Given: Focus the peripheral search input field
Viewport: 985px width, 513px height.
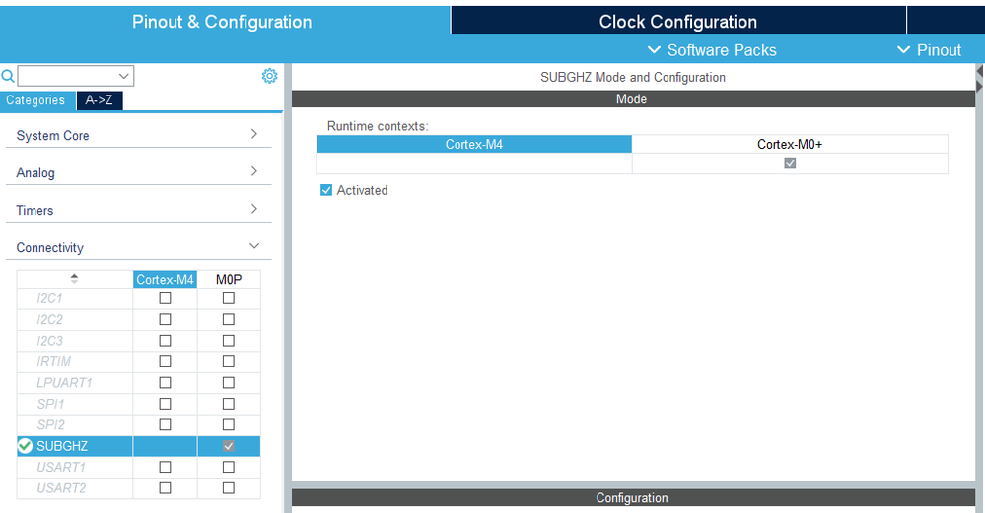Looking at the screenshot, I should pyautogui.click(x=68, y=76).
